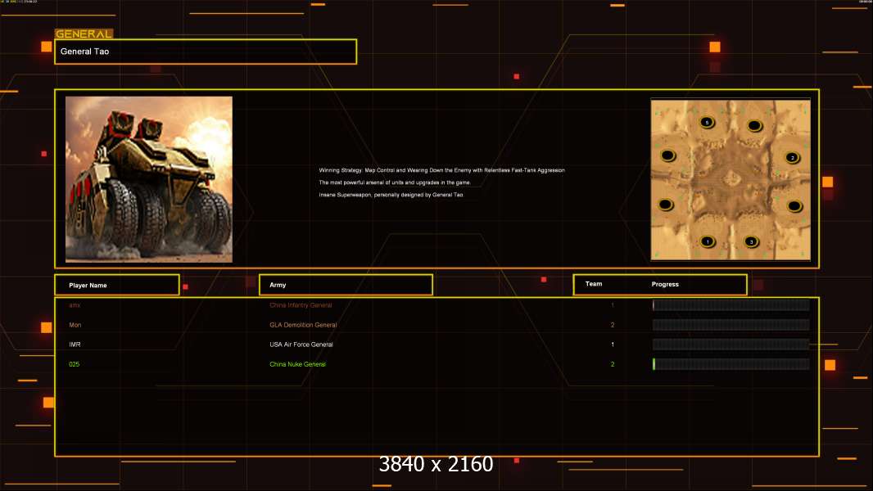This screenshot has height=491, width=873.
Task: Click the General Tao tank portrait
Action: click(149, 179)
